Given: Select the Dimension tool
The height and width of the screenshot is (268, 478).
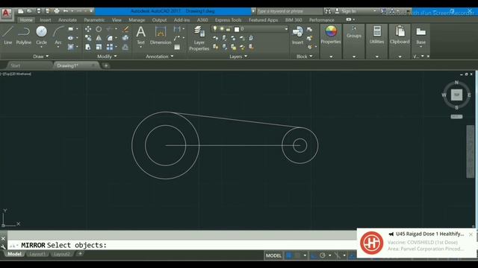Looking at the screenshot, I should coord(161,35).
